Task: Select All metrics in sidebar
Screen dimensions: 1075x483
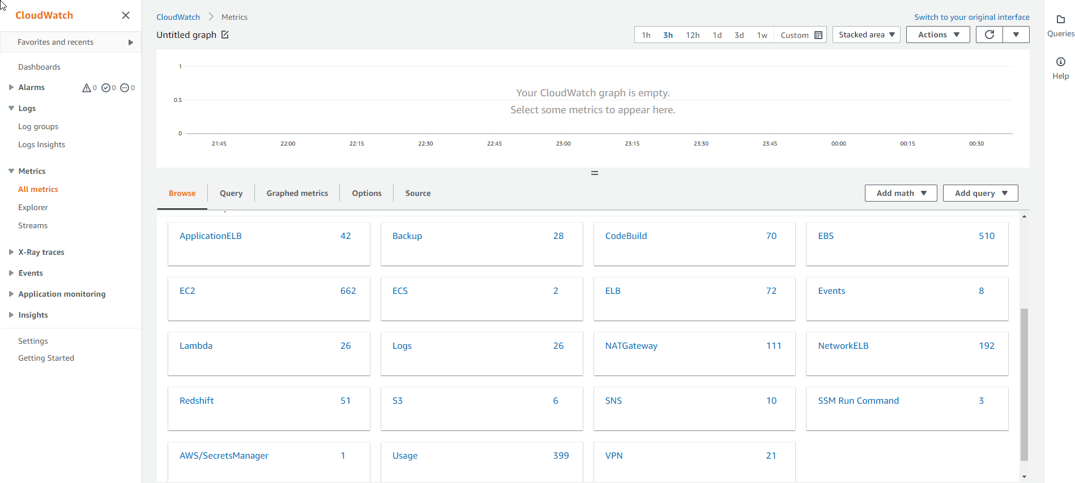Action: coord(38,189)
